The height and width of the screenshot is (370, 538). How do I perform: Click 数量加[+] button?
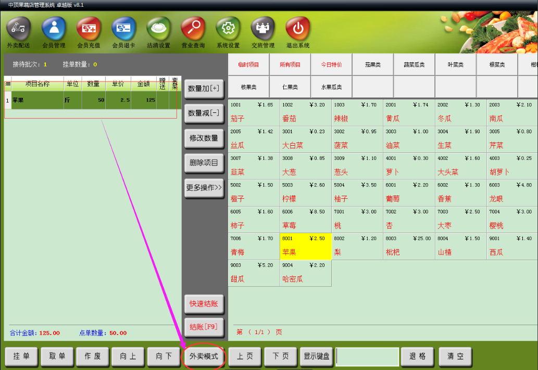(x=204, y=88)
